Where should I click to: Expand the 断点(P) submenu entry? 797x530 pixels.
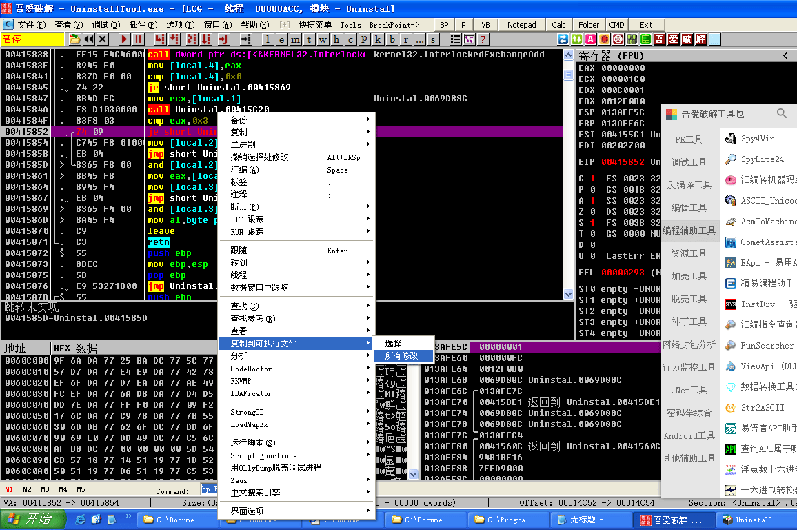point(296,206)
